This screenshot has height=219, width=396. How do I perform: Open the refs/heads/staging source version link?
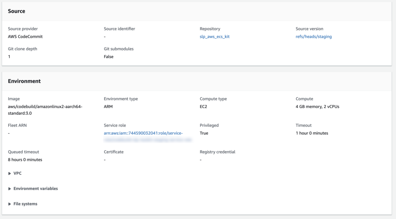[x=313, y=37]
